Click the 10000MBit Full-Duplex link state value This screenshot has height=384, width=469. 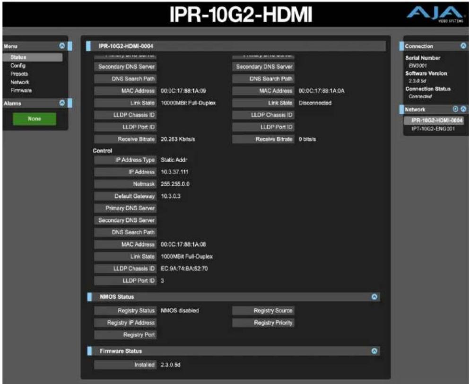point(188,103)
